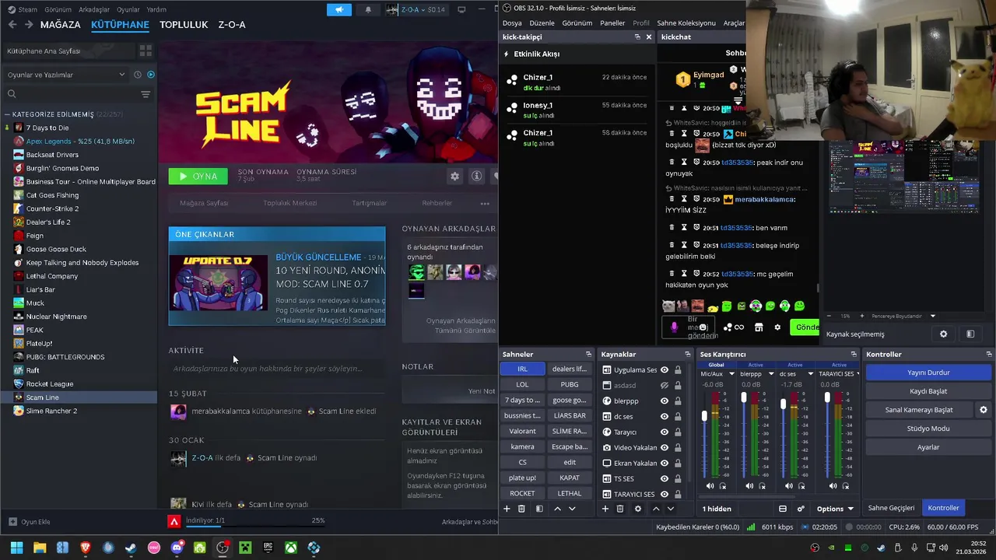996x560 pixels.
Task: Show the hidden asdasd source
Action: point(665,386)
